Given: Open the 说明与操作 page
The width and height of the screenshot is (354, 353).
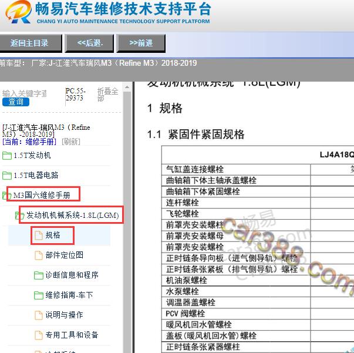Looking at the screenshot, I should pos(64,315).
